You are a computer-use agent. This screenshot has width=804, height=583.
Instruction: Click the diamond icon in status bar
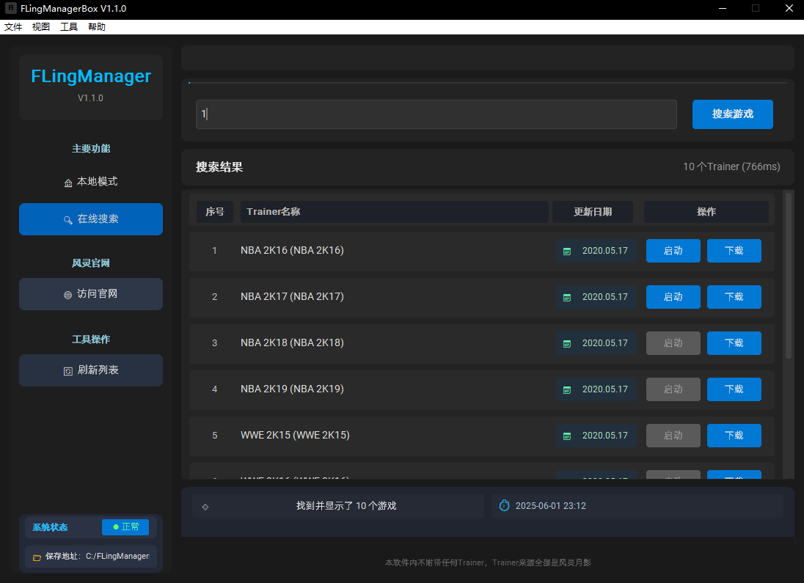[x=205, y=507]
